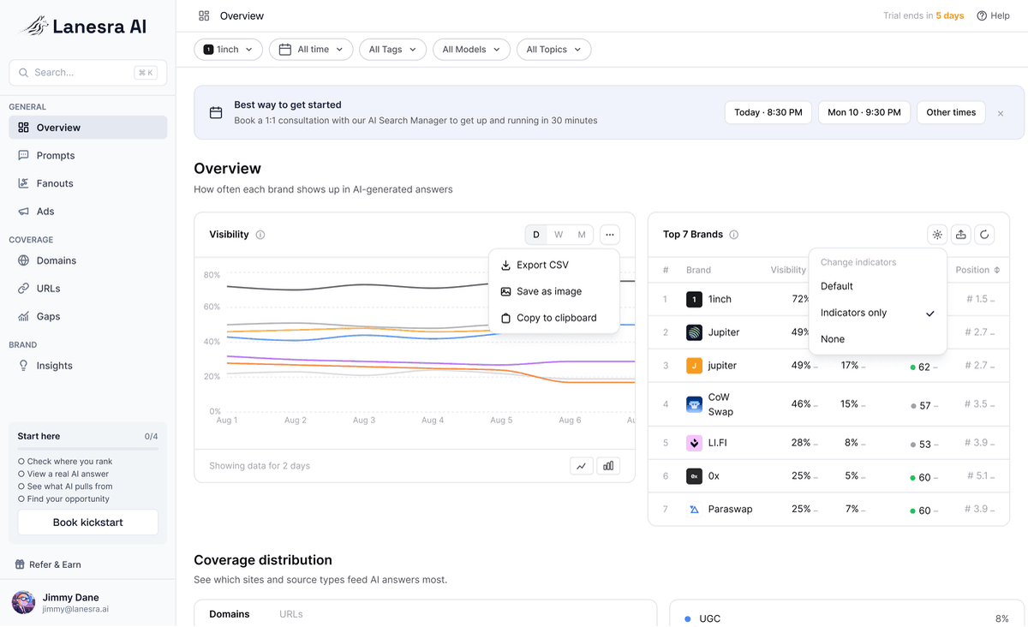The image size is (1028, 627).
Task: Choose Export CSV from chart menu
Action: point(553,265)
